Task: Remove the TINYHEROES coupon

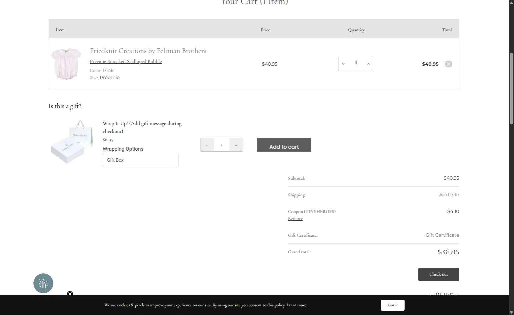Action: pyautogui.click(x=296, y=219)
